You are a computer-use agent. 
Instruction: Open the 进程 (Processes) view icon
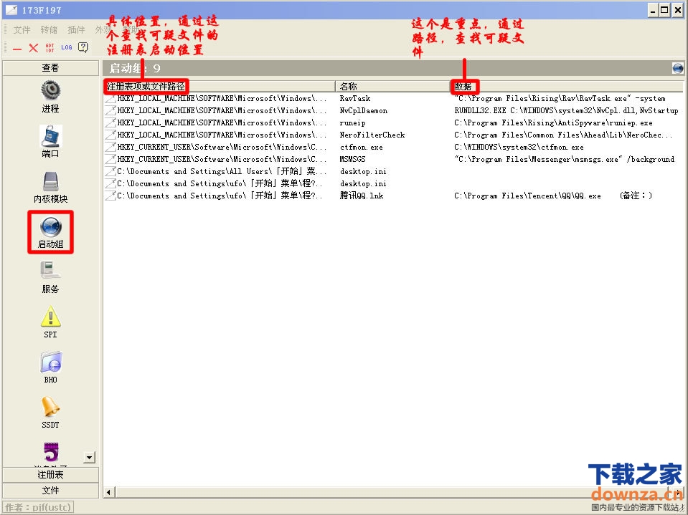pyautogui.click(x=50, y=91)
